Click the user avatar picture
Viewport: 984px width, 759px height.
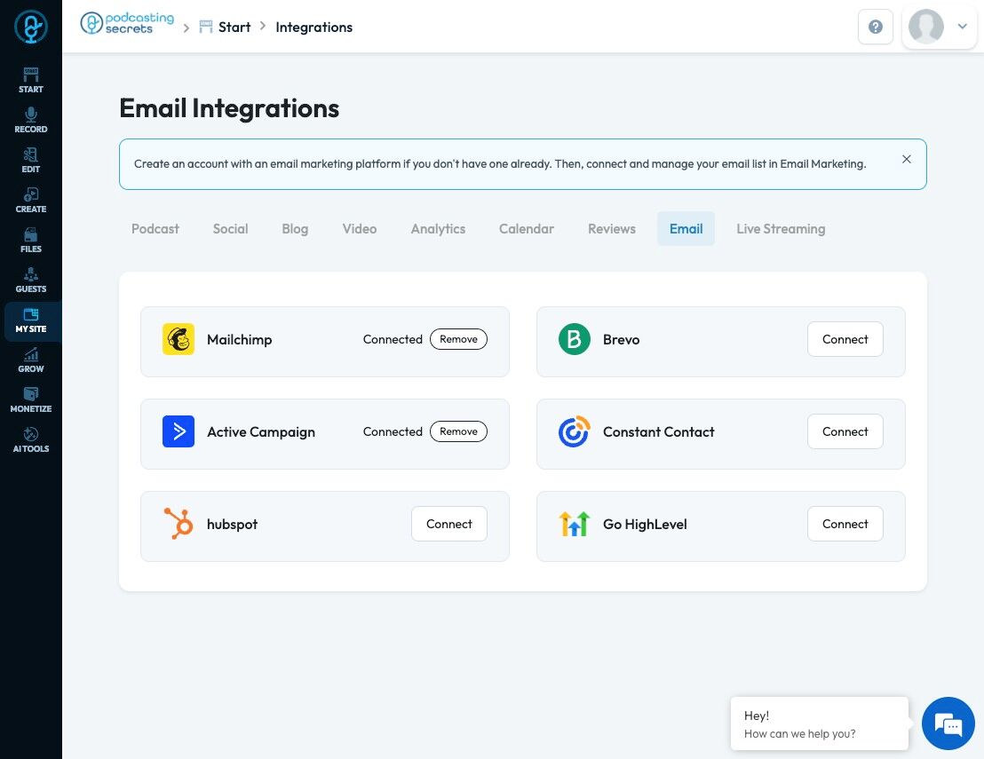[926, 27]
